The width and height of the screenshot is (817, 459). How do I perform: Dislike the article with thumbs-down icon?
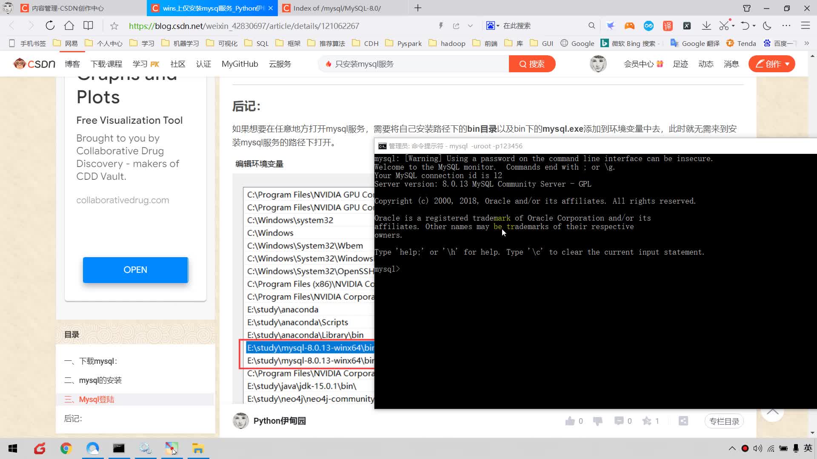[597, 421]
